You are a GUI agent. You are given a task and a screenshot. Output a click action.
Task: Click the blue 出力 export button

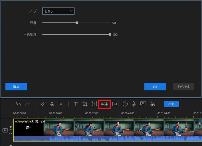click(171, 104)
